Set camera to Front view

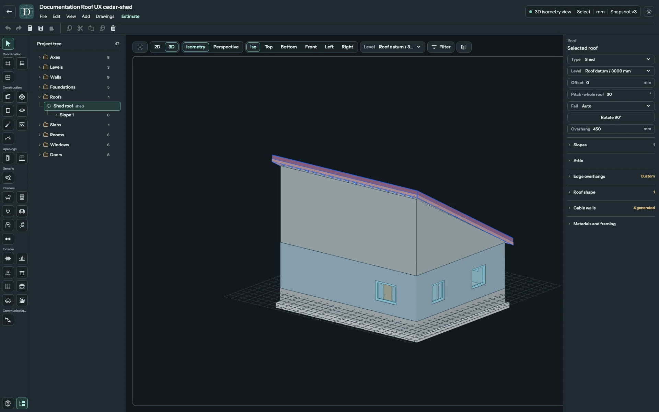click(x=311, y=47)
